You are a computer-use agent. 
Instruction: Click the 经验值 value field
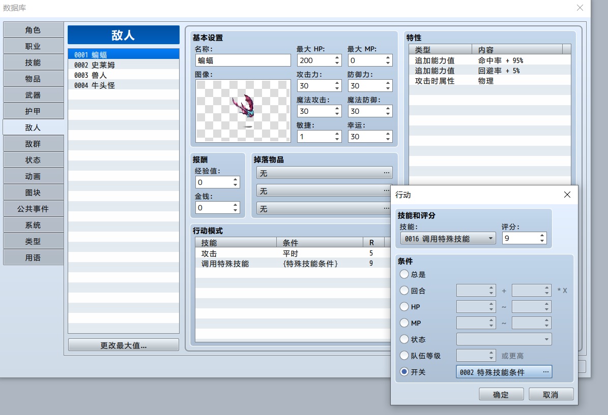214,182
